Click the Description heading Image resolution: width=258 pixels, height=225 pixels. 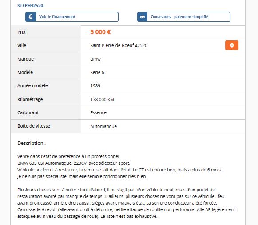click(x=32, y=143)
